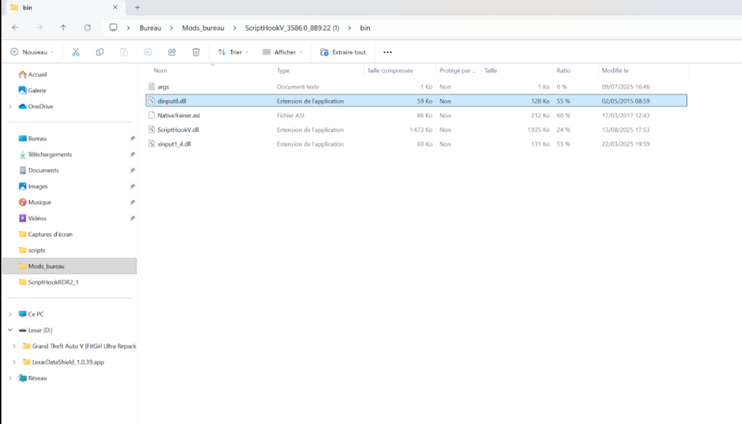Screen dimensions: 742x424
Task: Expand the Ce PC tree node
Action: [x=10, y=314]
